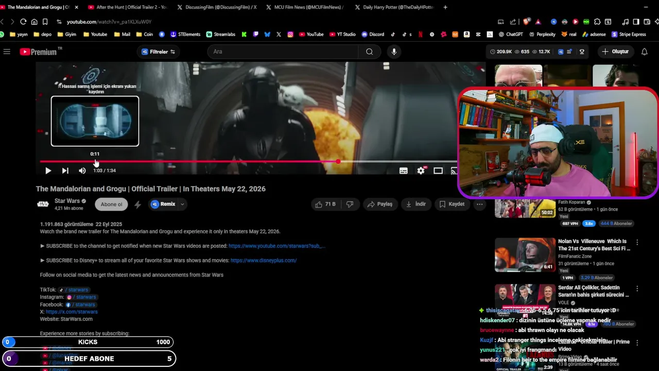Open a new browser tab
Screen dimensions: 659x371
445,7
